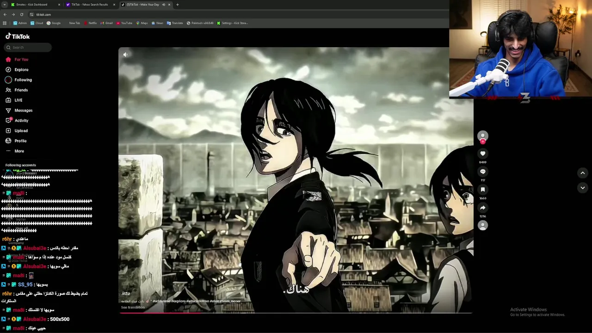Screen dimensions: 592x333
Task: Click the Messages paper-plane icon
Action: coord(8,110)
